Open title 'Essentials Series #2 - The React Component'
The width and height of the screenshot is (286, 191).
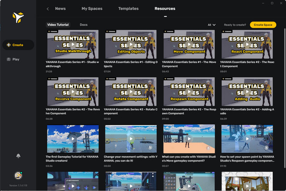247,64
